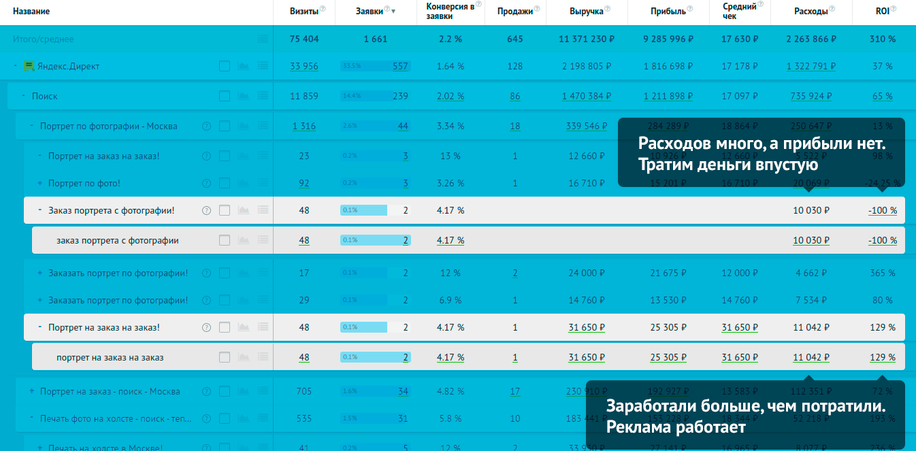The width and height of the screenshot is (916, 451).
Task: Select checkbox for Портрет по фото! row
Action: 225,183
